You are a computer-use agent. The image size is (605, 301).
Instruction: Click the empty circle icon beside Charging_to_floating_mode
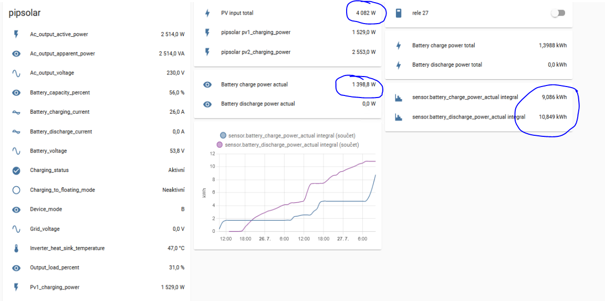coord(16,190)
